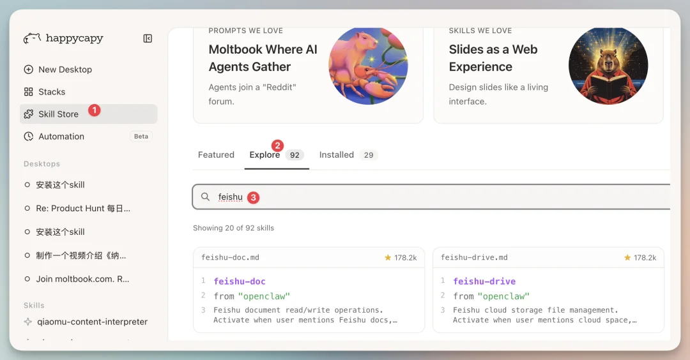Click the Stacks grid icon
The image size is (690, 360).
click(x=28, y=92)
